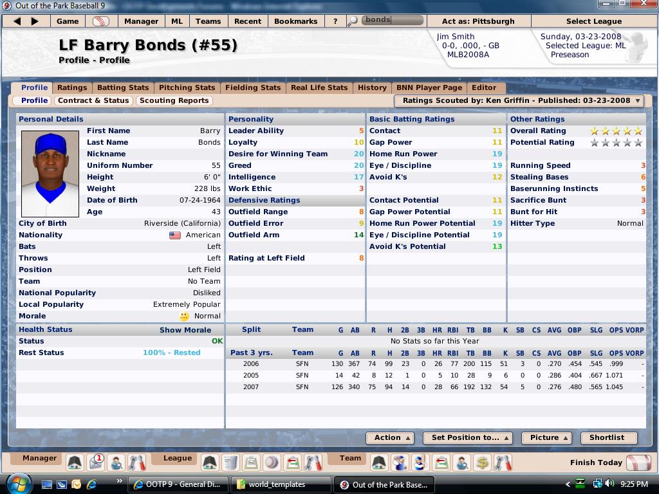Click the Show Desktop quick launch icon
Viewport: 659px width, 494px height.
tap(46, 484)
